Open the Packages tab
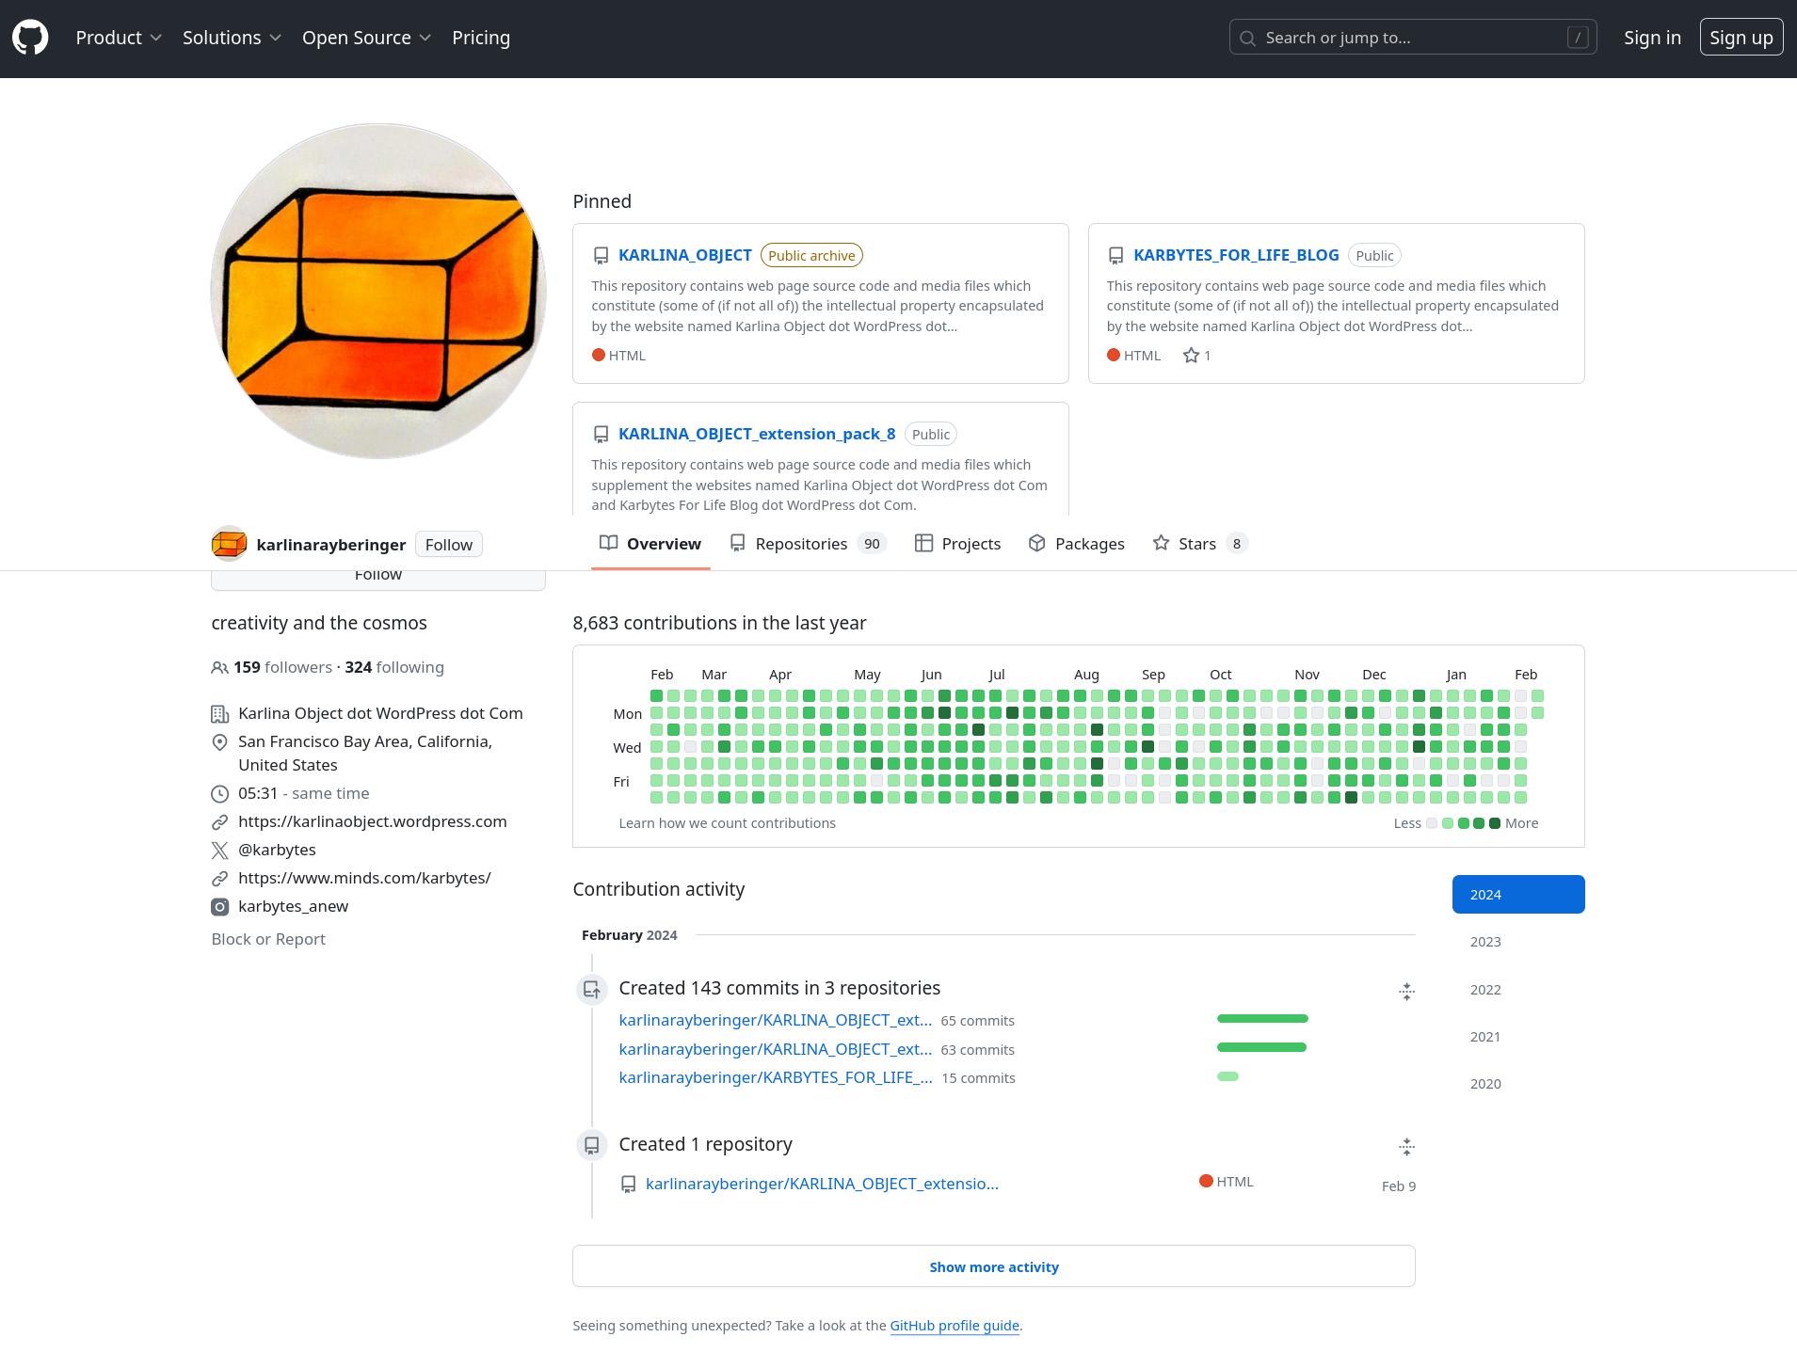The image size is (1797, 1353). tap(1077, 544)
